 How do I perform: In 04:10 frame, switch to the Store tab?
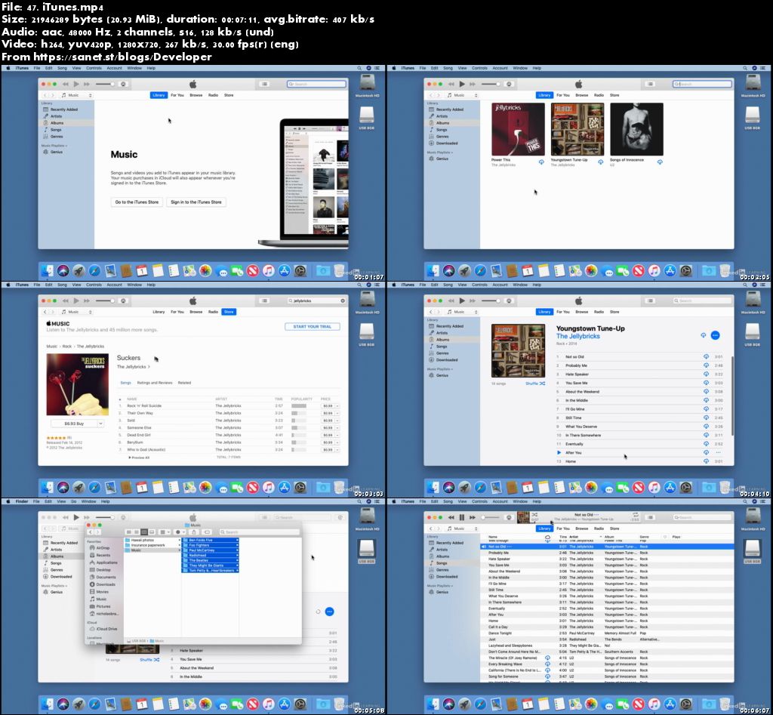tap(614, 312)
